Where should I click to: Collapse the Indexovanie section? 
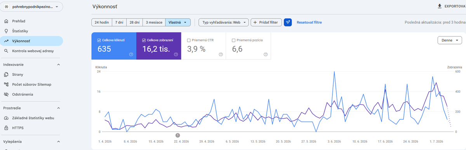pos(59,65)
